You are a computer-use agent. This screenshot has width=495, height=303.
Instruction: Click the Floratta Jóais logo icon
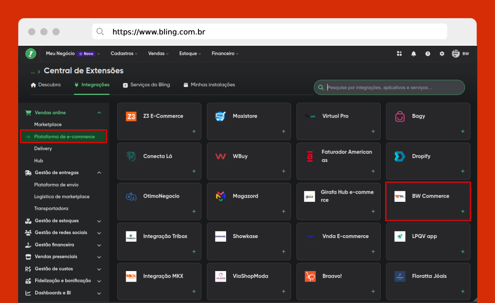(x=400, y=277)
